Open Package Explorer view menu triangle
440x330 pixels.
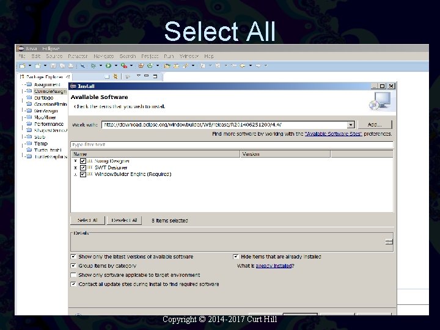tap(138, 76)
